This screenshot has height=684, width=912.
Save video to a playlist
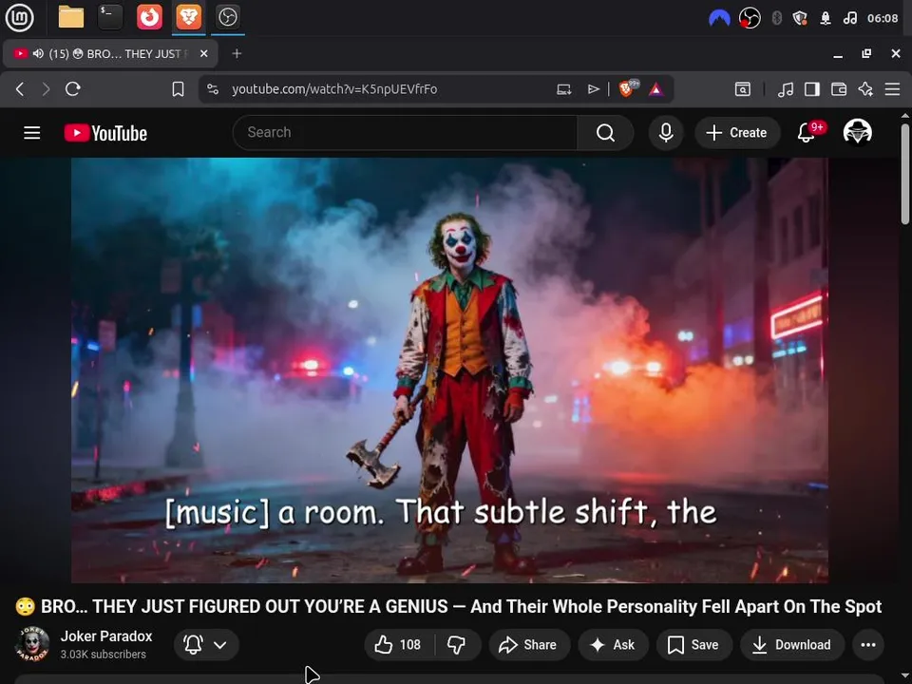coord(693,644)
